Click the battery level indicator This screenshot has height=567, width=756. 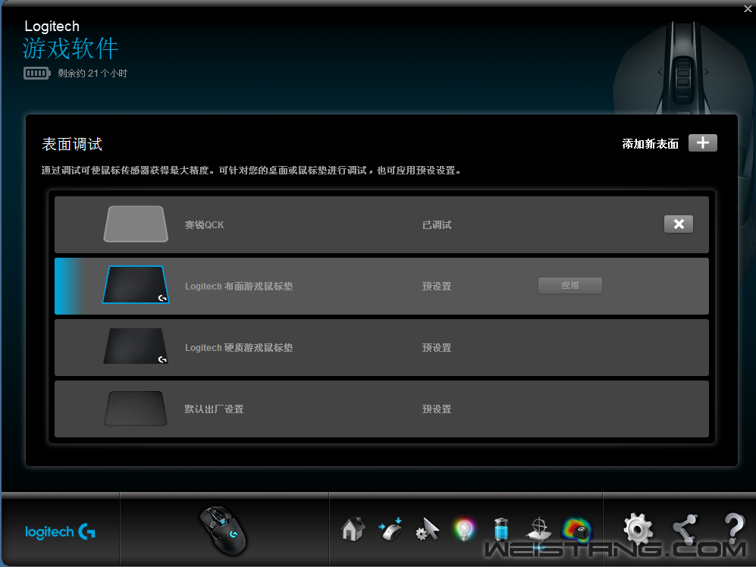pyautogui.click(x=36, y=74)
